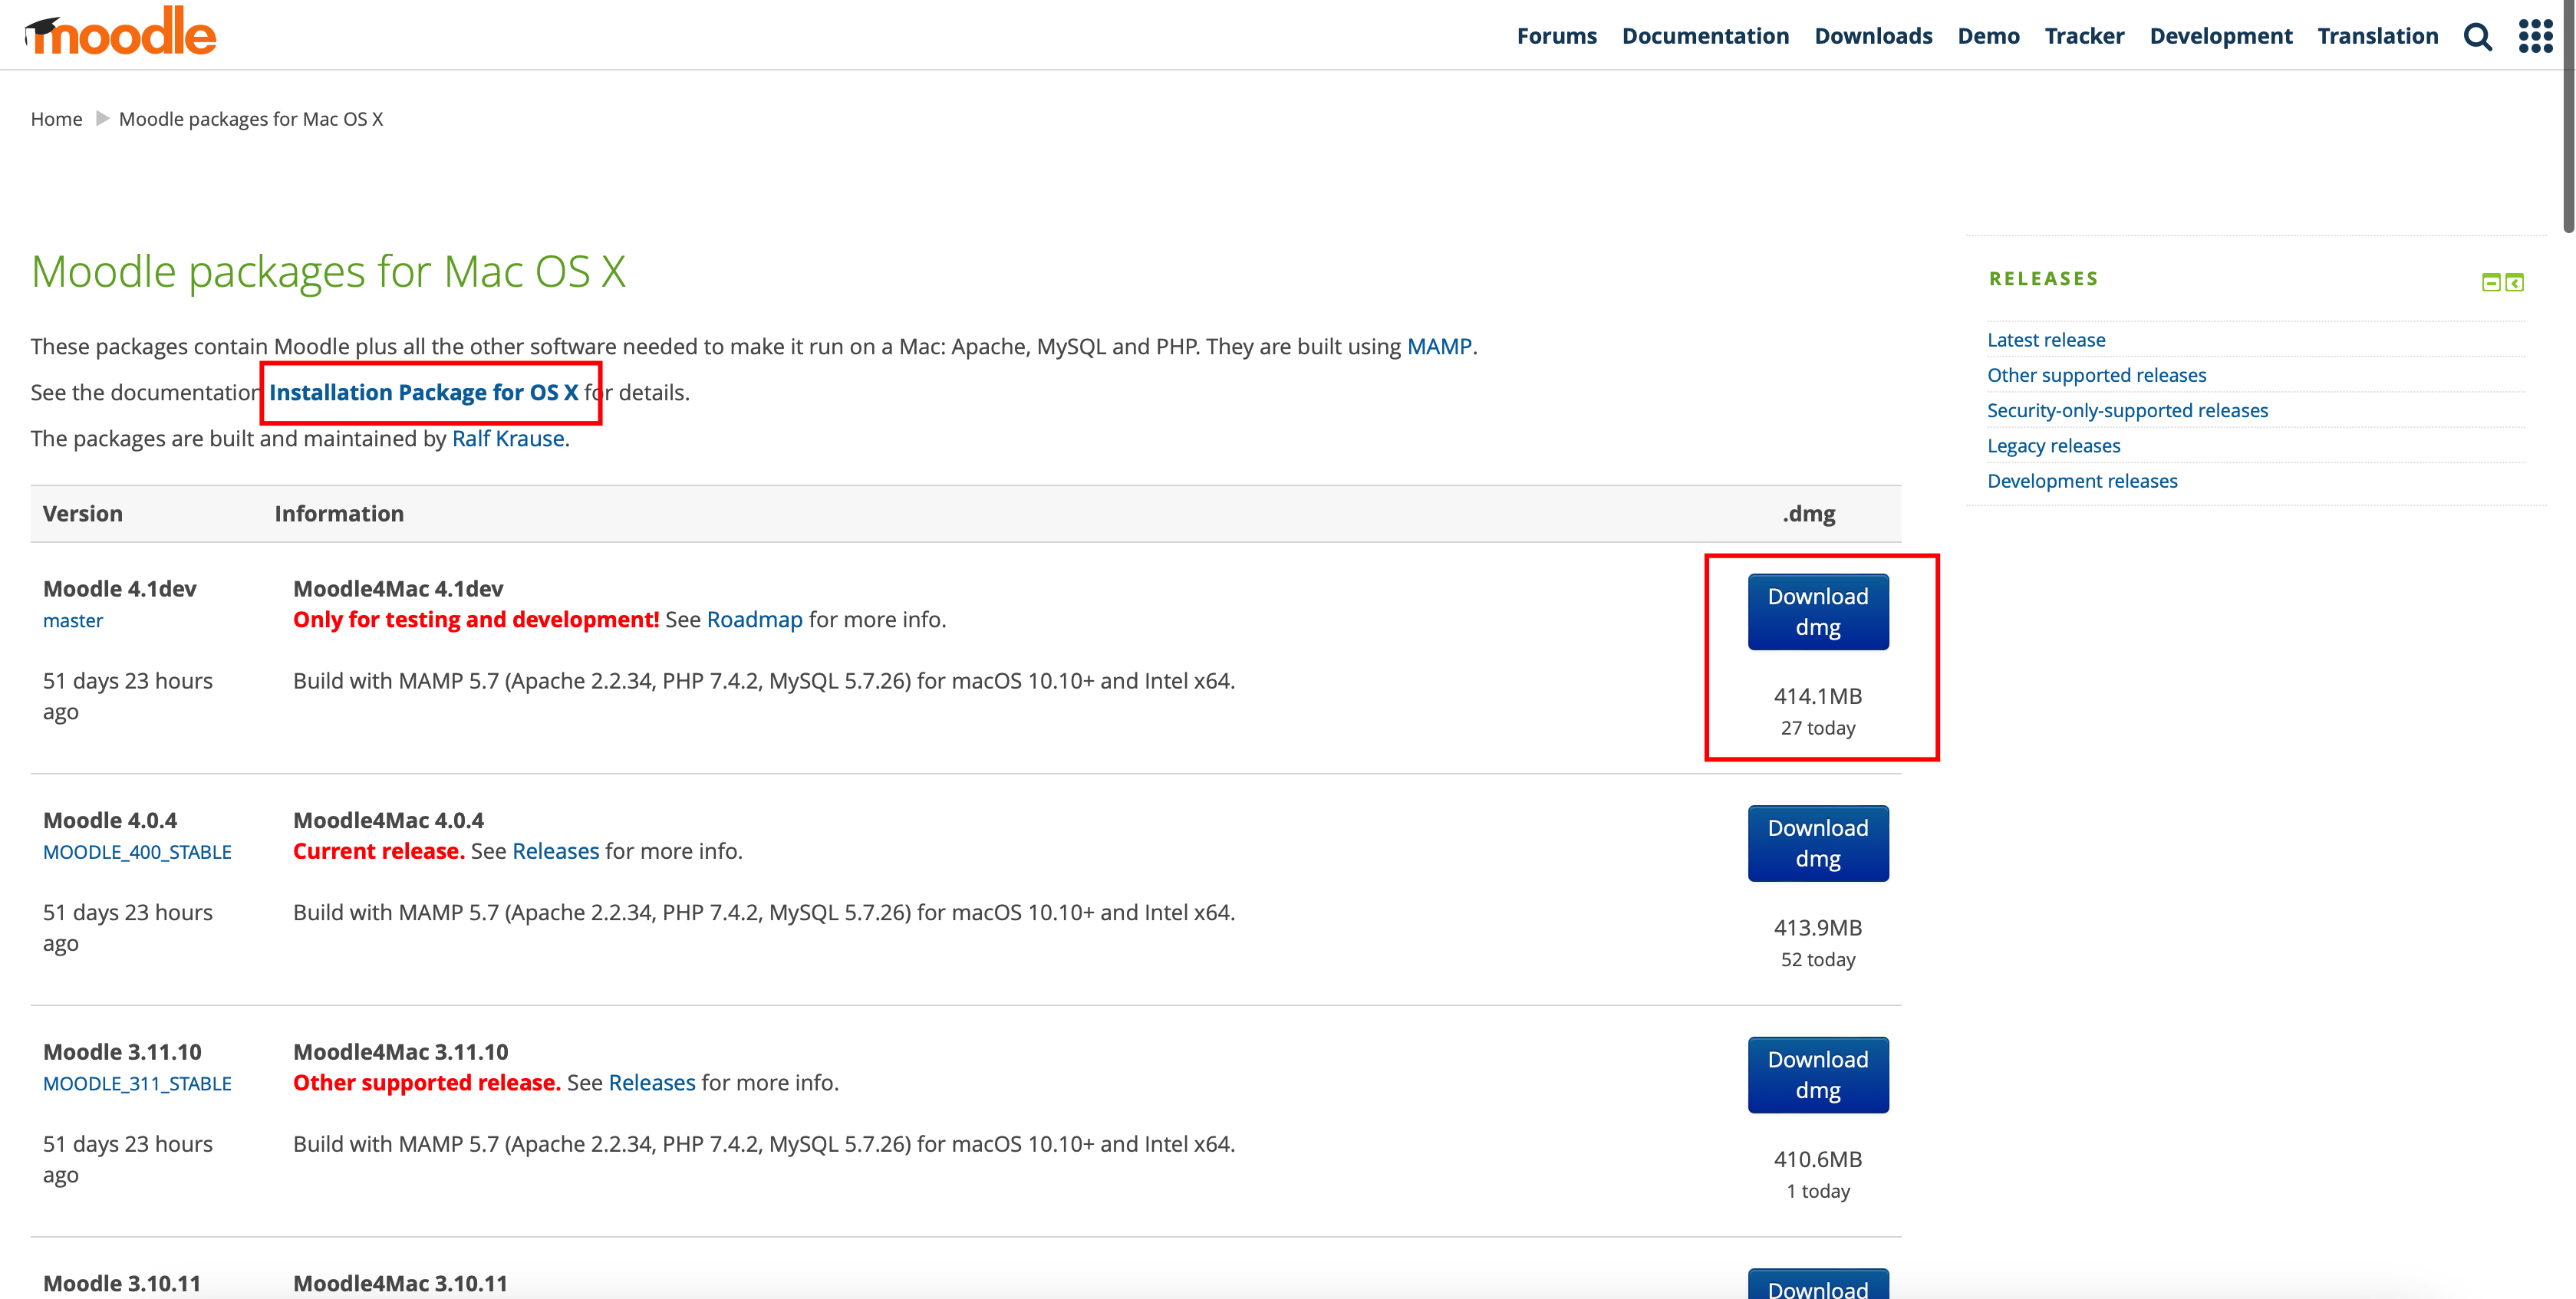Follow the MAMP link
Image resolution: width=2576 pixels, height=1299 pixels.
(x=1438, y=347)
